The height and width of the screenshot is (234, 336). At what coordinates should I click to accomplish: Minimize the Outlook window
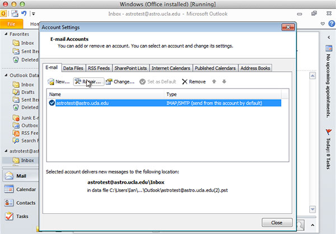(x=300, y=14)
